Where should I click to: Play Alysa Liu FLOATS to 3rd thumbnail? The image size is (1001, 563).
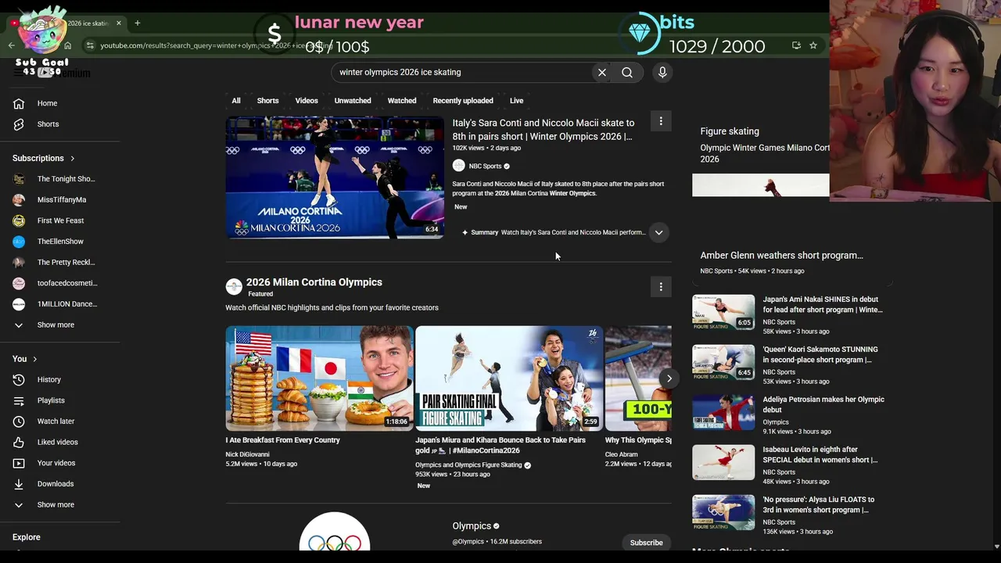(723, 512)
